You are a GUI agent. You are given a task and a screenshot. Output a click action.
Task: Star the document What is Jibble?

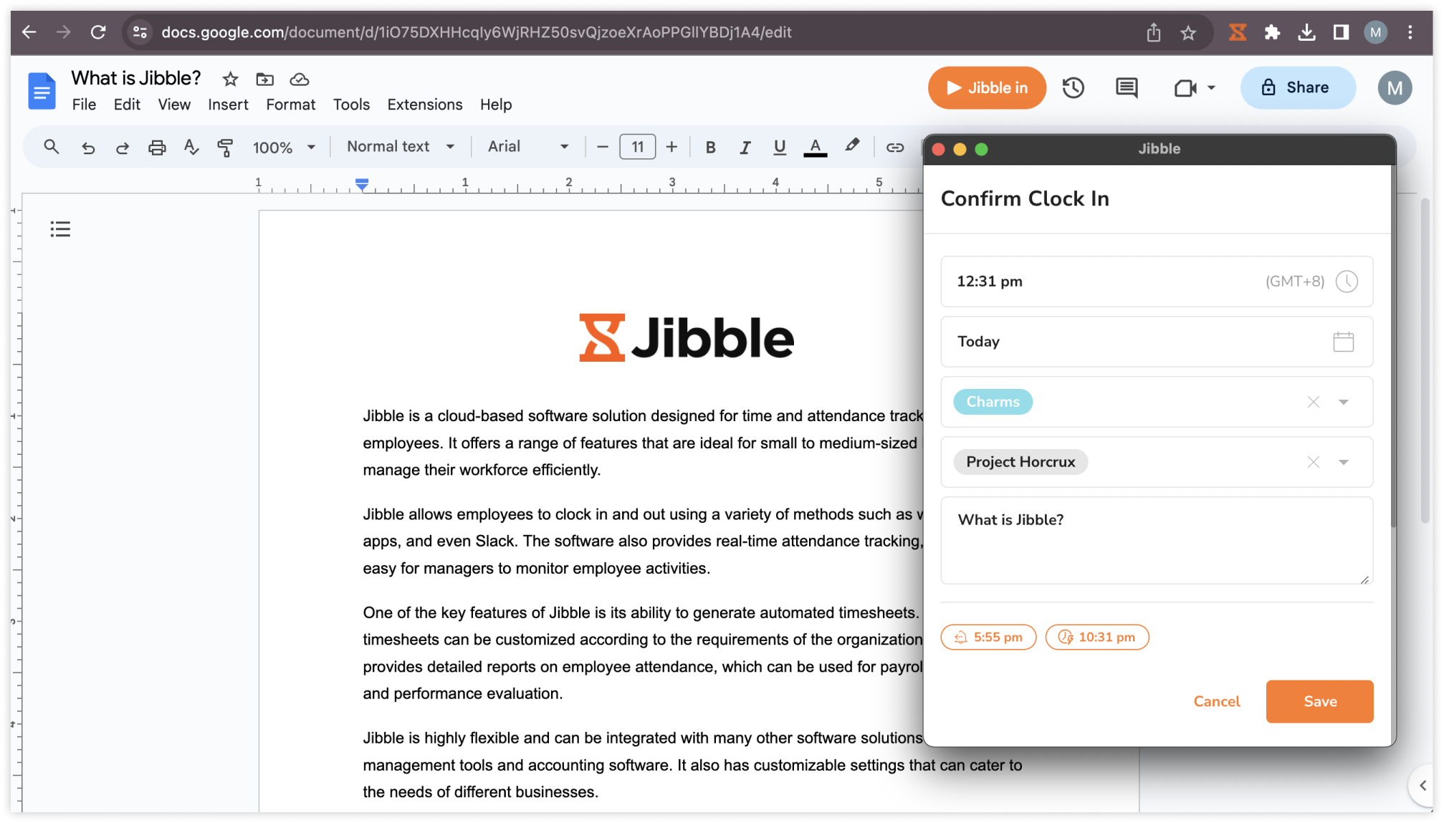[230, 79]
